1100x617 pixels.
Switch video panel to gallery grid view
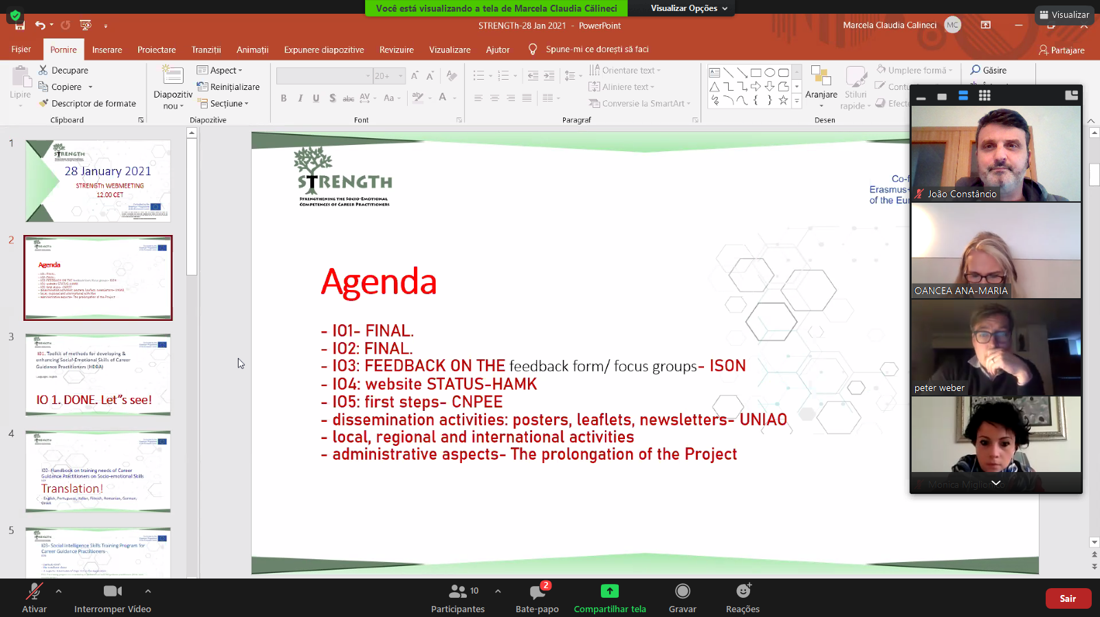tap(984, 96)
